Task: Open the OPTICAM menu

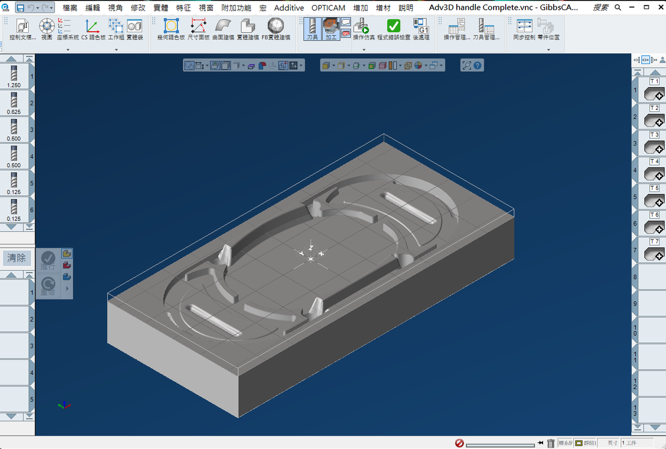Action: pyautogui.click(x=328, y=8)
